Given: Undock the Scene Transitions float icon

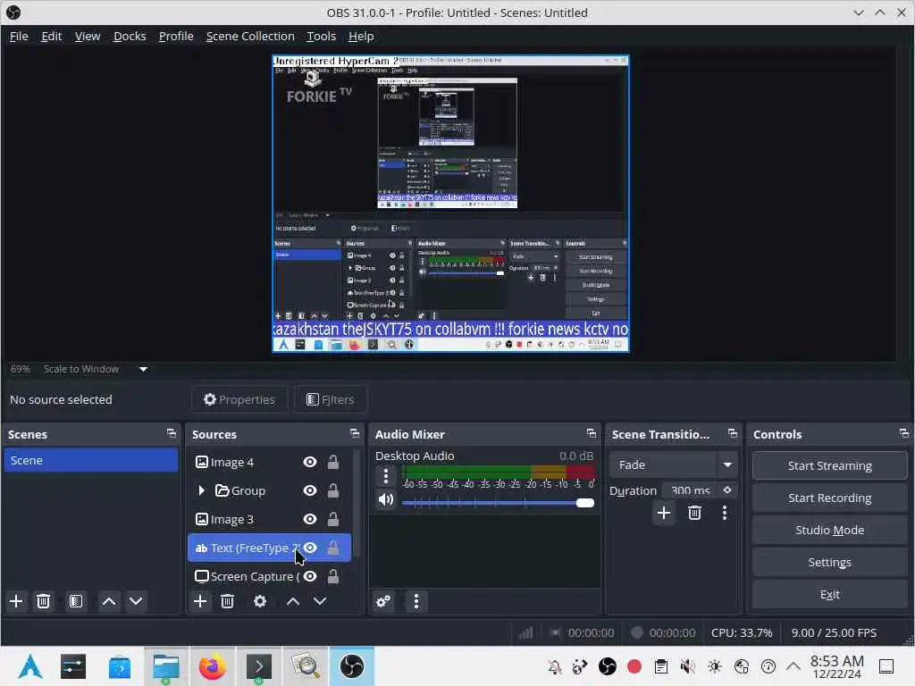Looking at the screenshot, I should coord(733,433).
